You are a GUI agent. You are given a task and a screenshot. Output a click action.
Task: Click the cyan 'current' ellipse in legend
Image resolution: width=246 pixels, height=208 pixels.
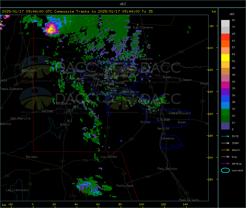click(x=225, y=170)
